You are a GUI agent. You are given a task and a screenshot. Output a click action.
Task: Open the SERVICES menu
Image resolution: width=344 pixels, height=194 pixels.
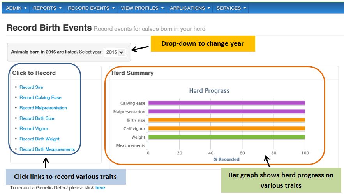point(231,8)
